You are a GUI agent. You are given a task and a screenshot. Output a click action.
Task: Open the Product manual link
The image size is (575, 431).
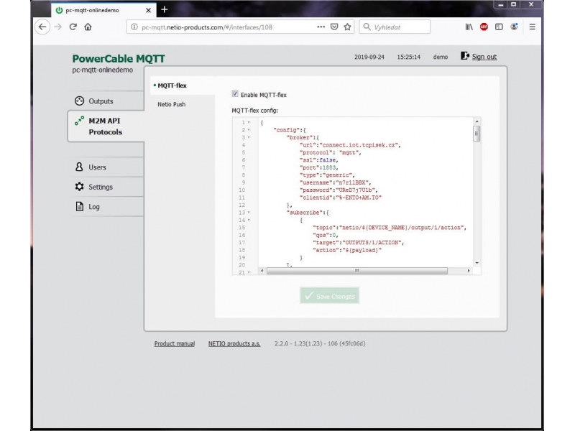(x=175, y=343)
